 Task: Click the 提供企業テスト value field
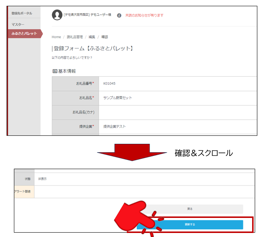(x=114, y=127)
